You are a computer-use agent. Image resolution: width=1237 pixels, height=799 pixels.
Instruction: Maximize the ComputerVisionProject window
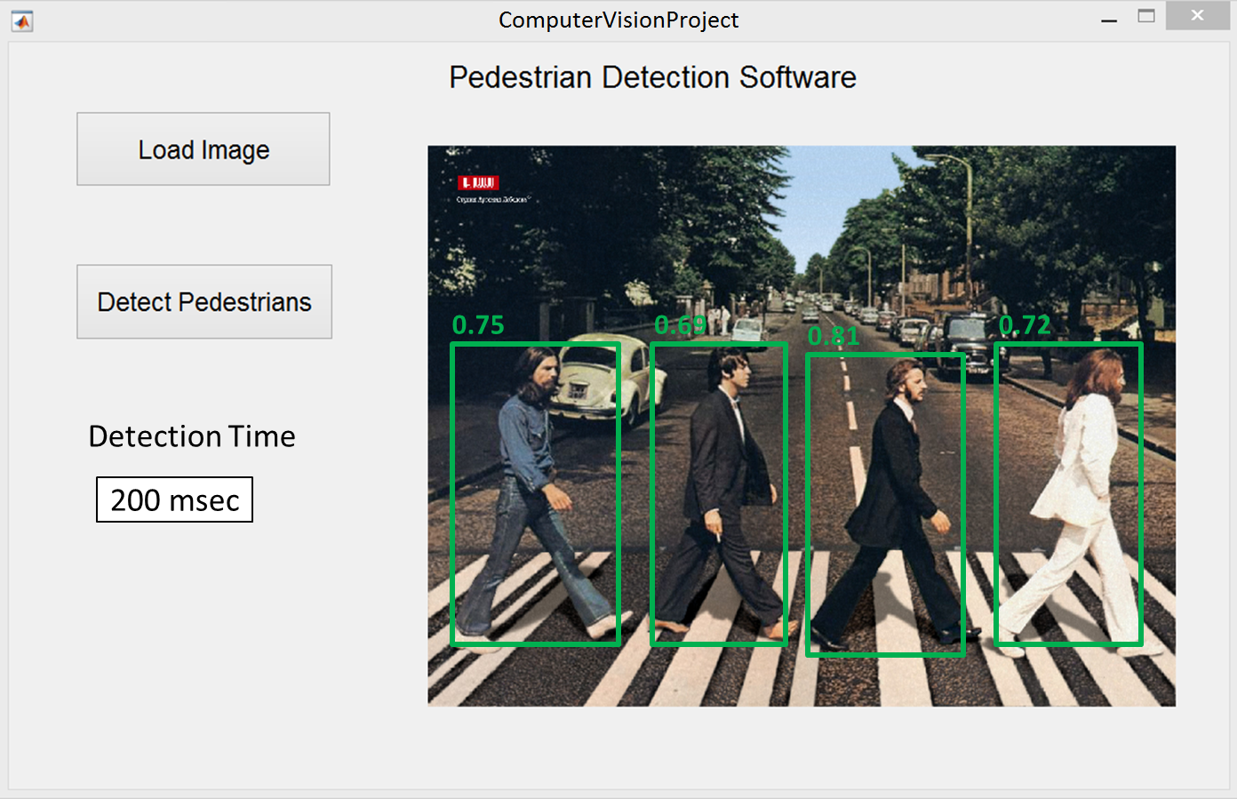click(1146, 16)
